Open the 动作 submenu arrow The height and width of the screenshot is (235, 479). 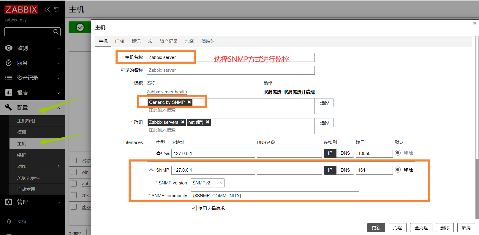[59, 166]
